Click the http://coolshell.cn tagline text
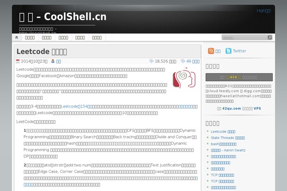This screenshot has height=191, width=287. (x=37, y=33)
